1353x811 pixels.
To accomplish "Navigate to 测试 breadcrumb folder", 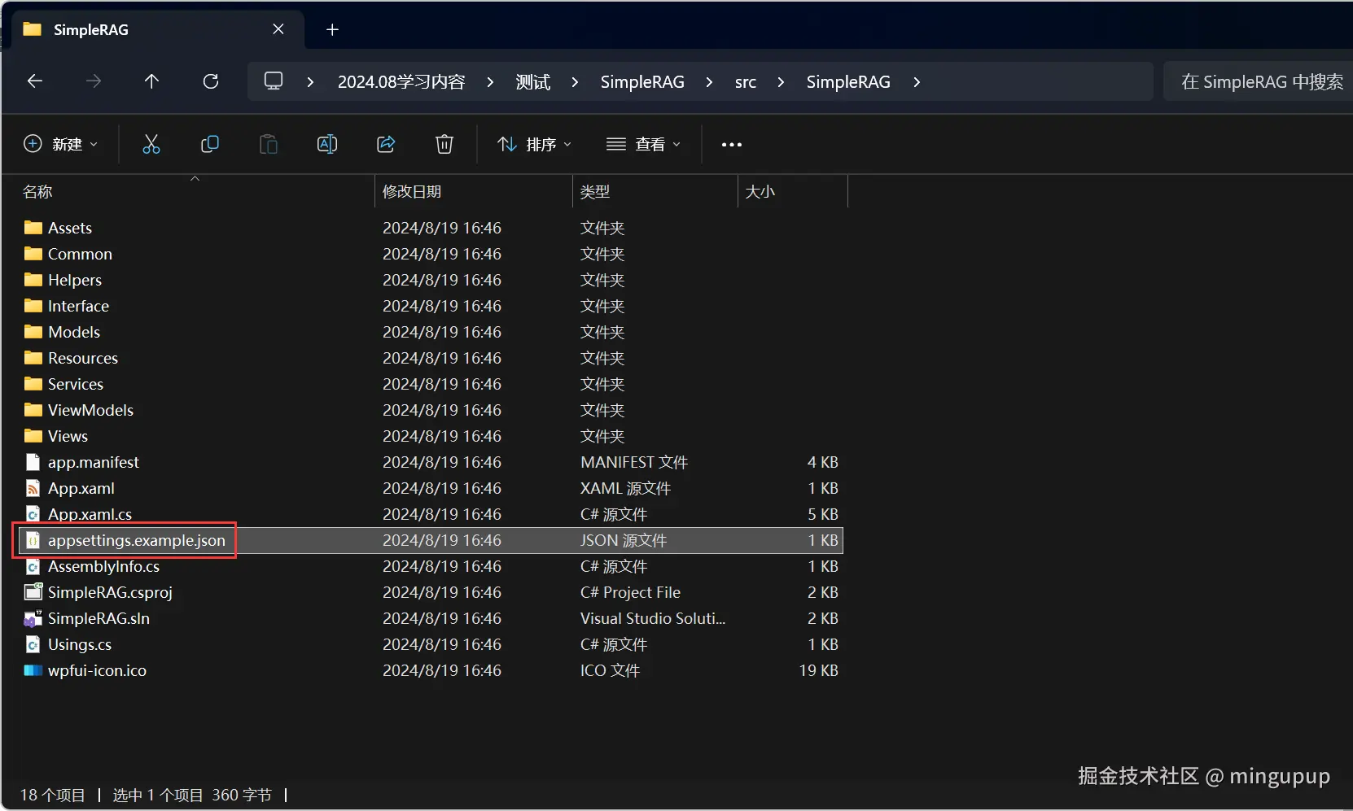I will pyautogui.click(x=533, y=82).
